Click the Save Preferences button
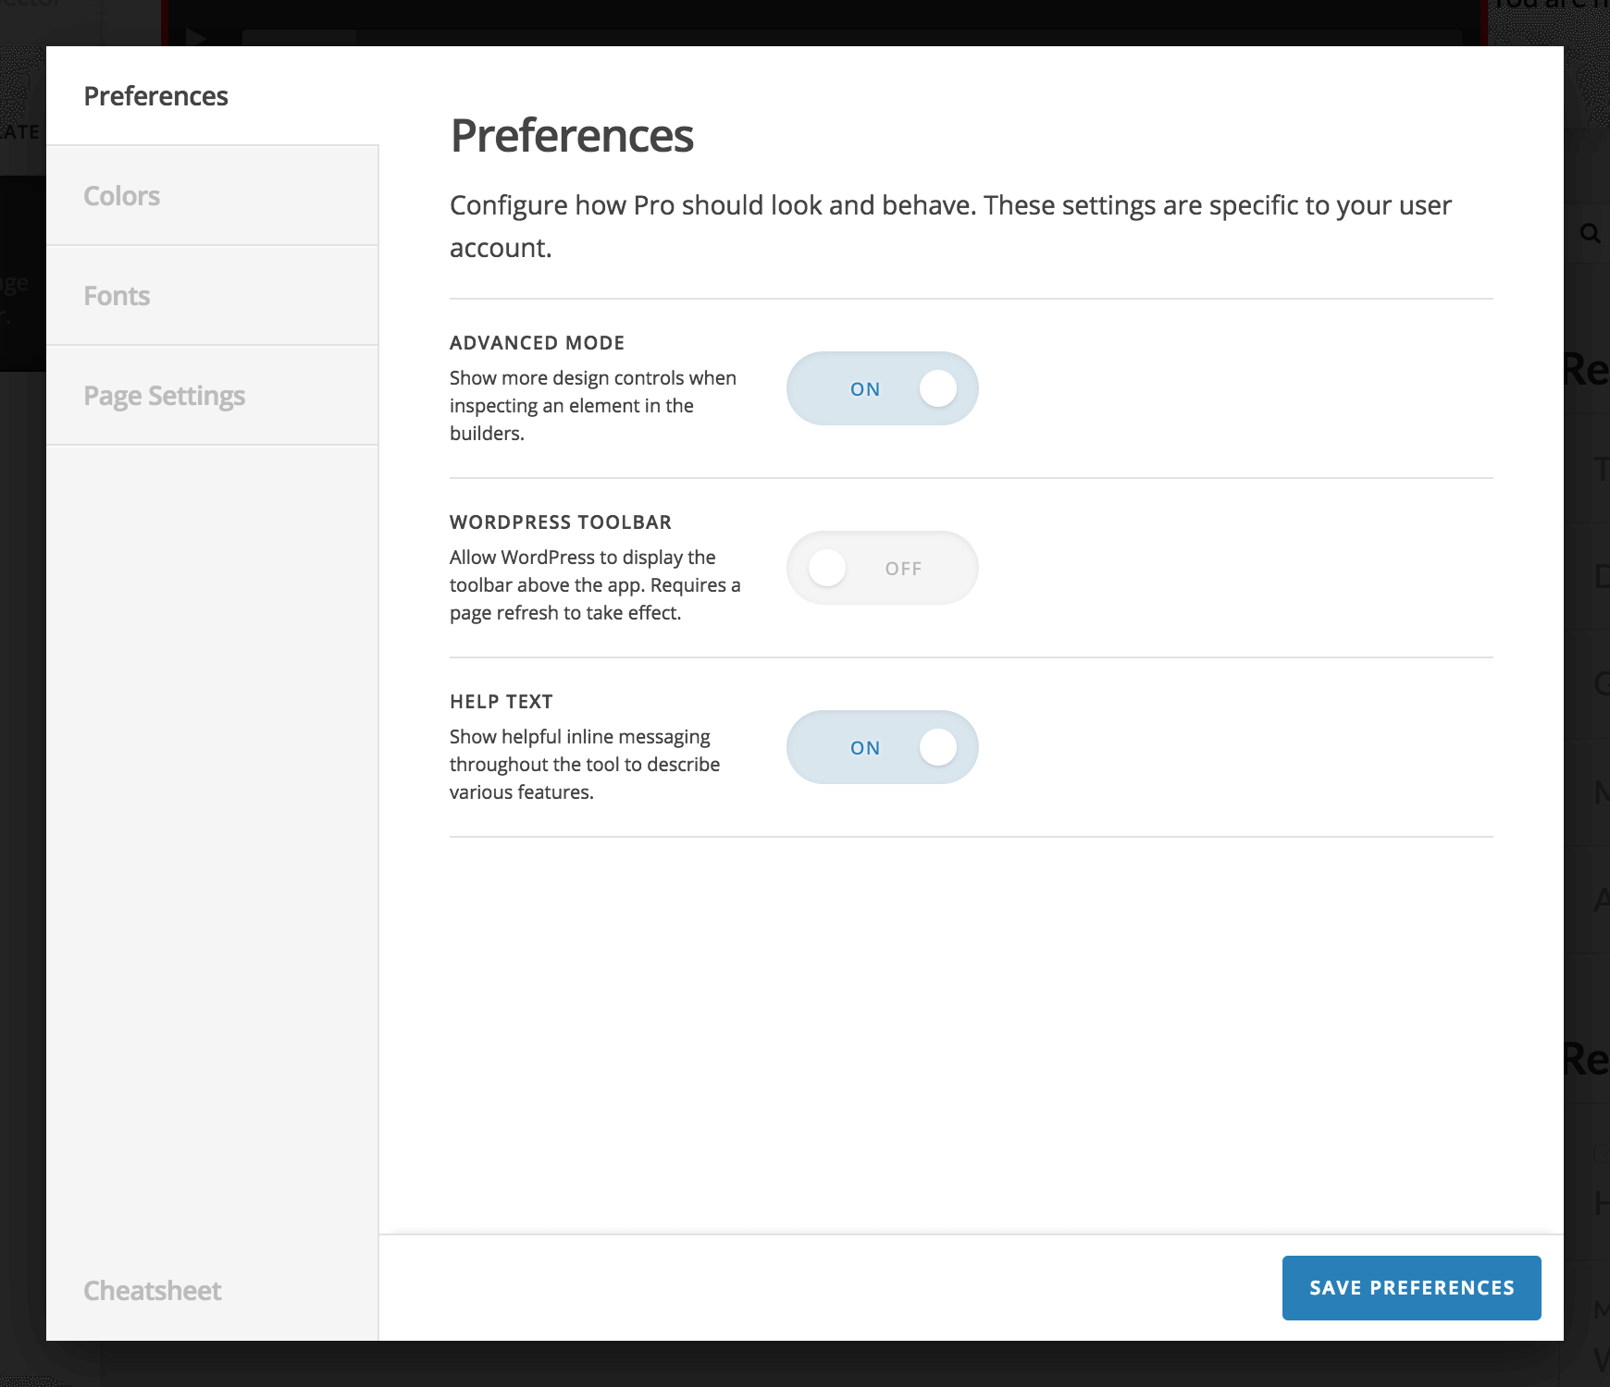The width and height of the screenshot is (1610, 1387). [1411, 1287]
